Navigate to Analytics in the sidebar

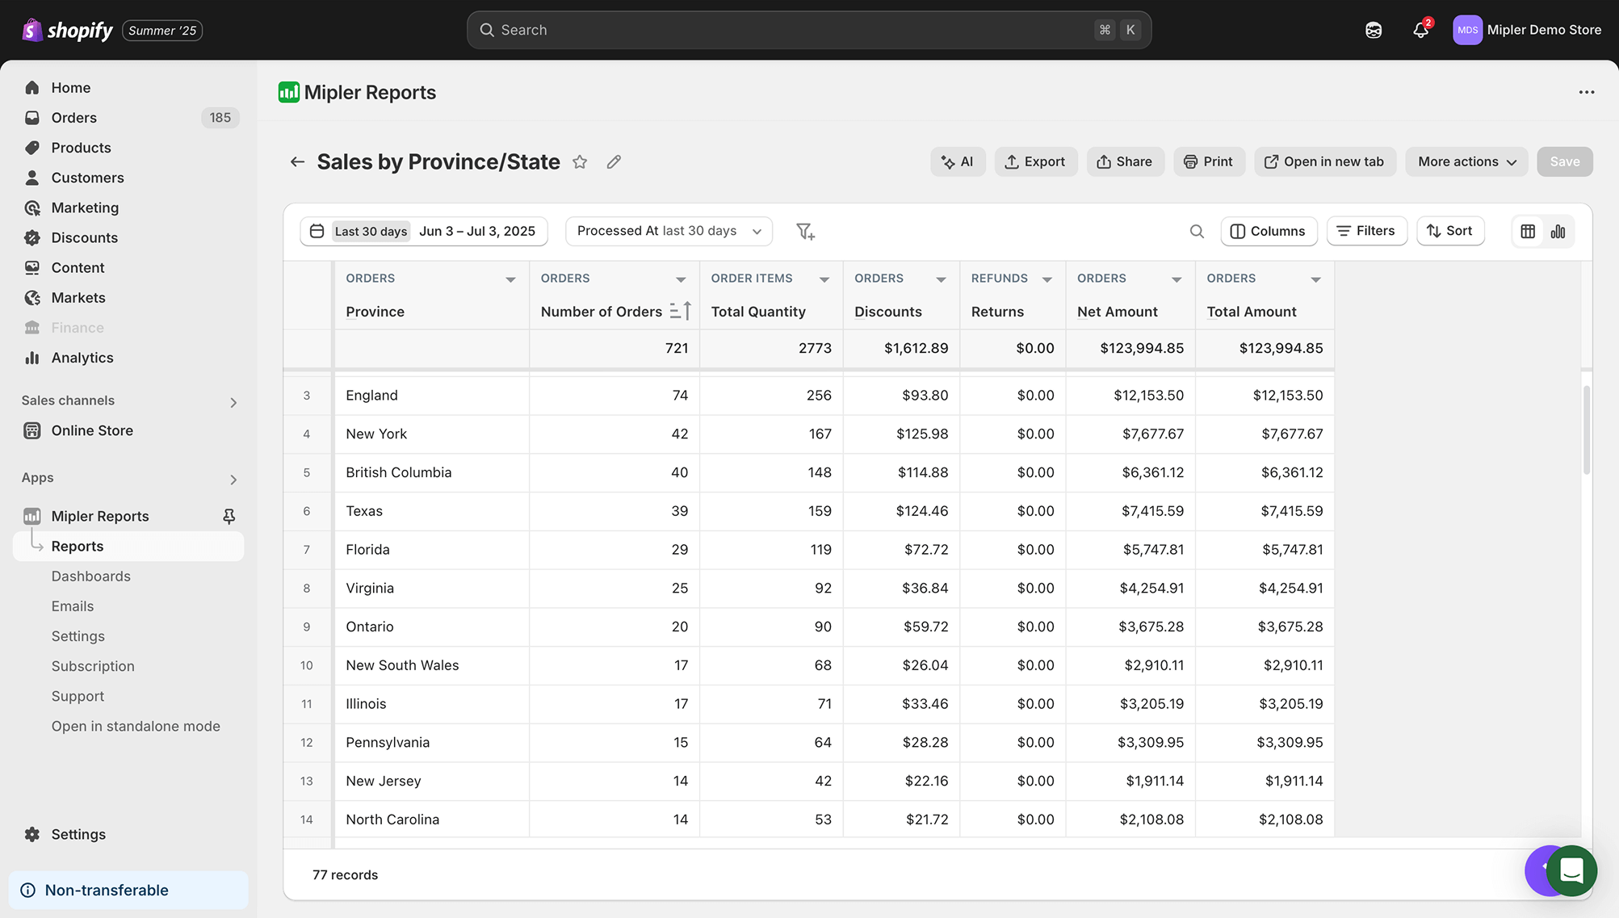pyautogui.click(x=82, y=358)
